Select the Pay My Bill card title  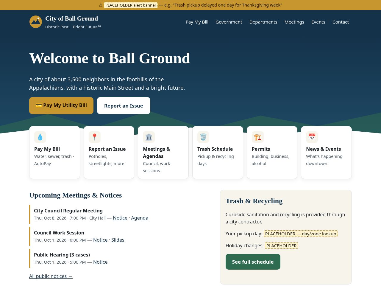click(47, 149)
